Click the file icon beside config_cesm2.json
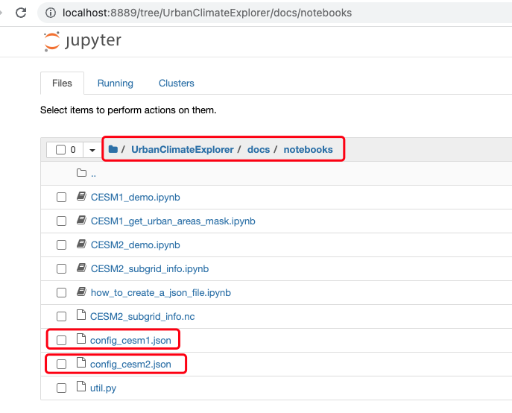The height and width of the screenshot is (413, 512). pyautogui.click(x=81, y=363)
